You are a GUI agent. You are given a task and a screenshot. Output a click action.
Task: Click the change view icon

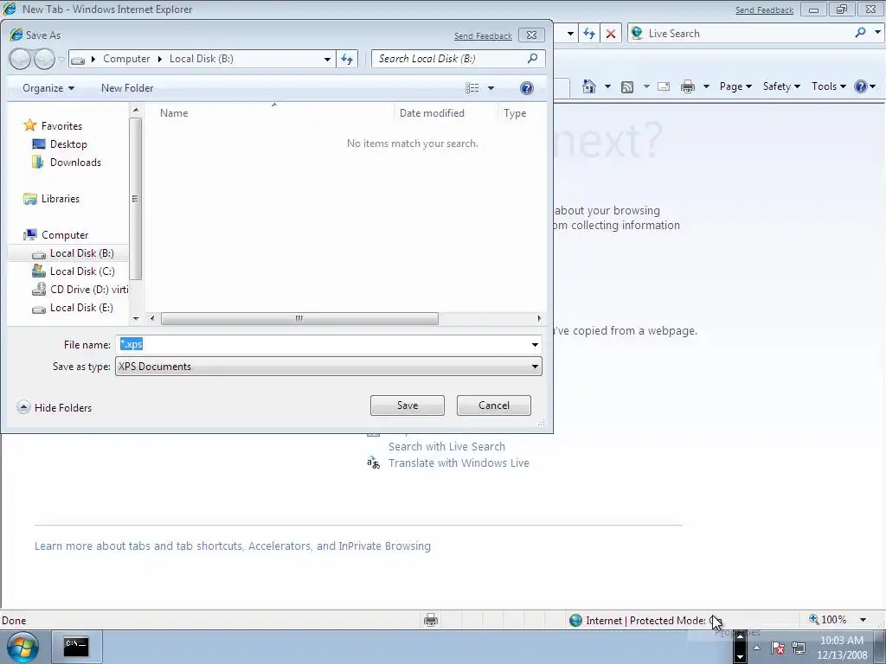tap(472, 88)
